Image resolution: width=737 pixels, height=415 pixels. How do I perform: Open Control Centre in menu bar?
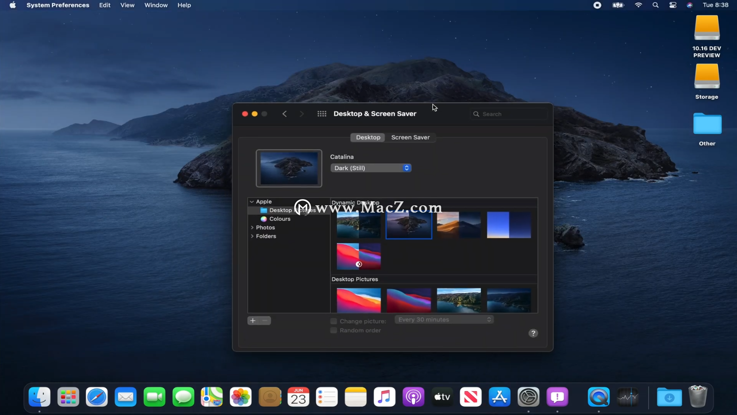pos(673,5)
